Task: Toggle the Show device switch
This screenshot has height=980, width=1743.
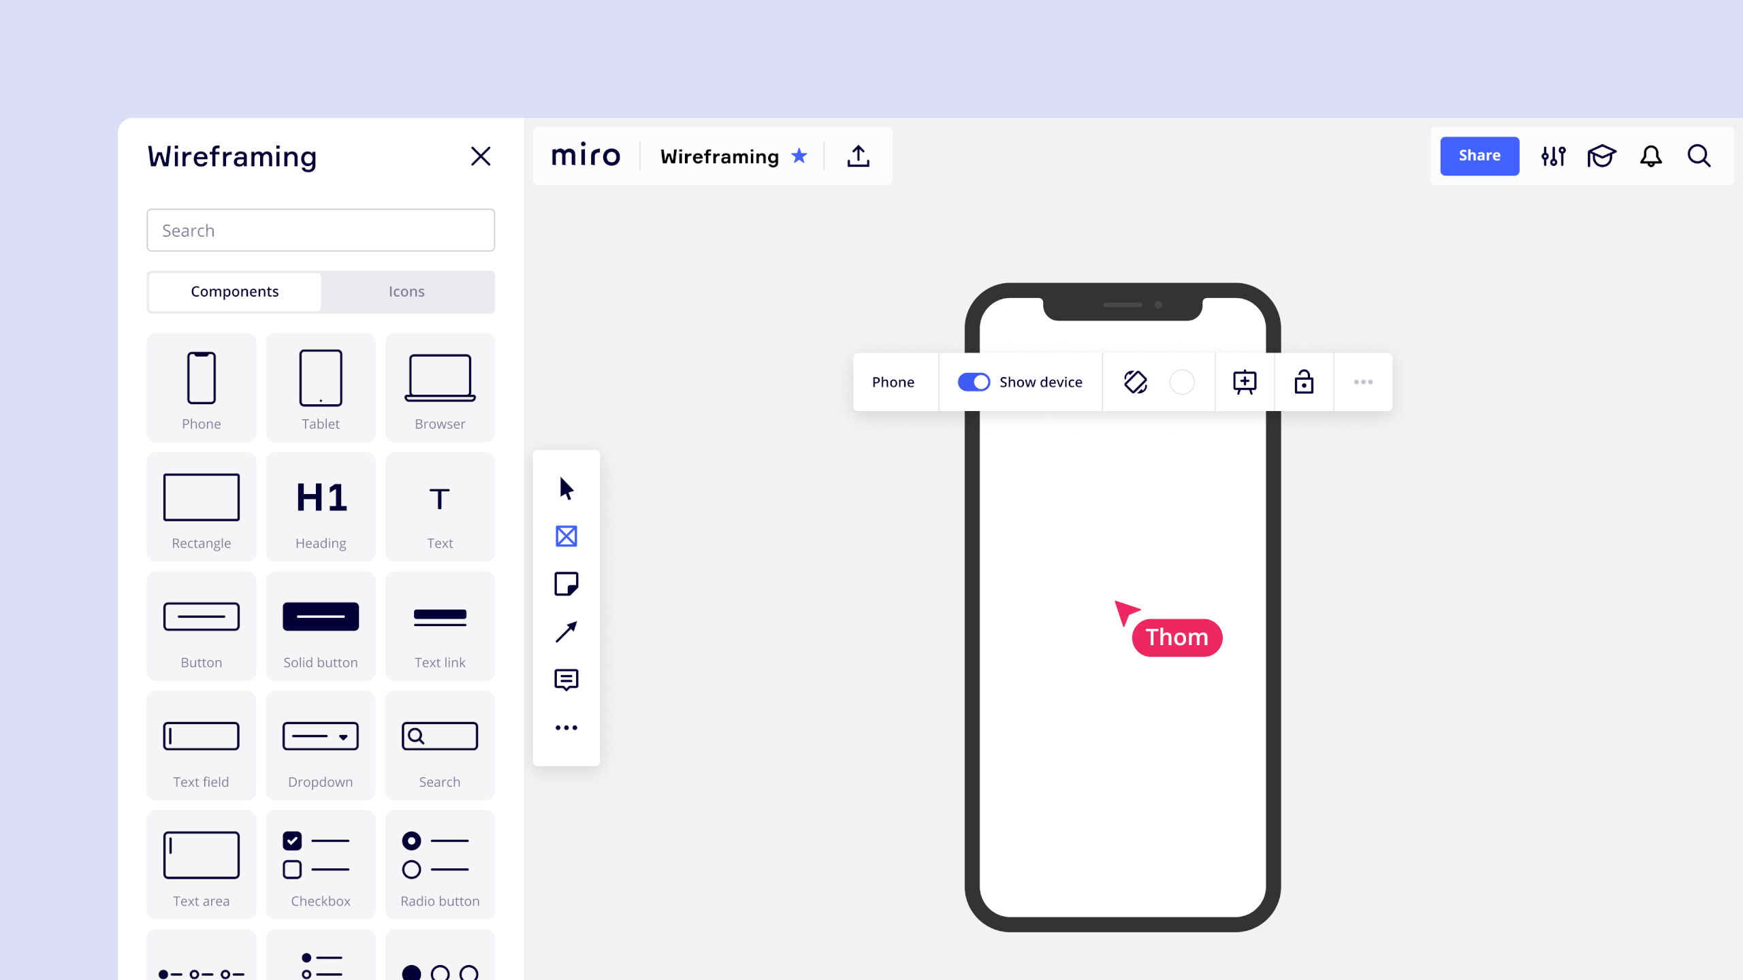Action: point(974,382)
